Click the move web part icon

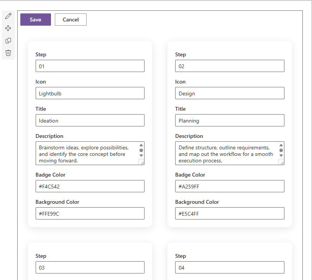(x=8, y=28)
